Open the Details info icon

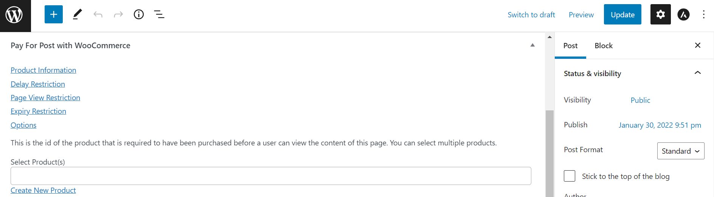(x=139, y=15)
